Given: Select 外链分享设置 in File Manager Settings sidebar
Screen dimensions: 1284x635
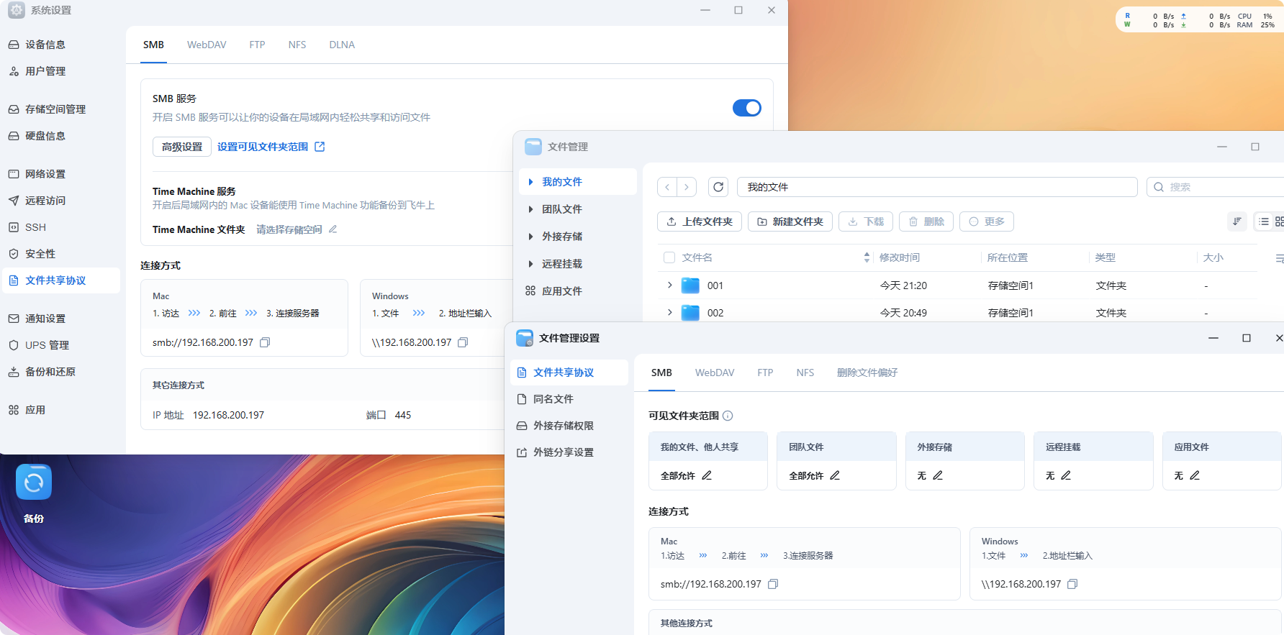Looking at the screenshot, I should click(569, 452).
